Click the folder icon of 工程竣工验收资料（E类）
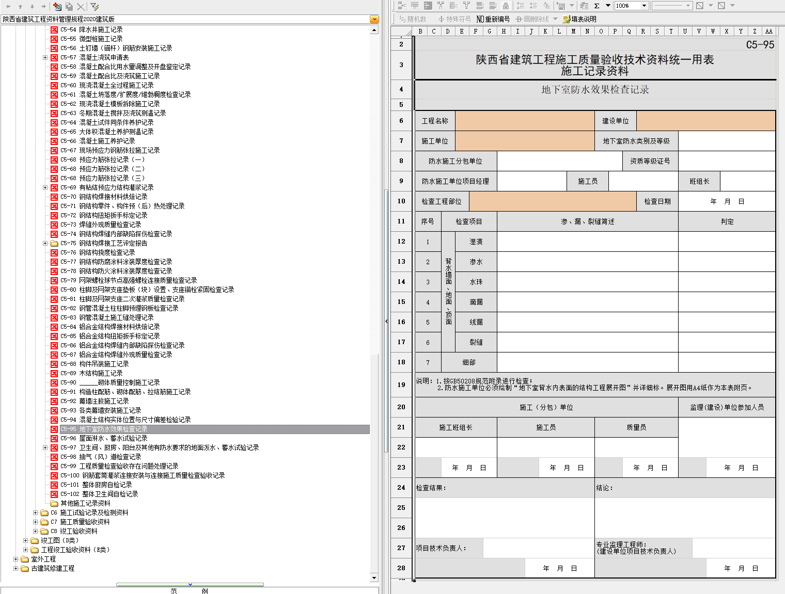 [35, 550]
